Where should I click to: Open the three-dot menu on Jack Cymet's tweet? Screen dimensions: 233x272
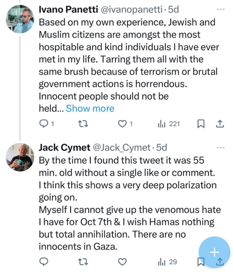tap(220, 147)
